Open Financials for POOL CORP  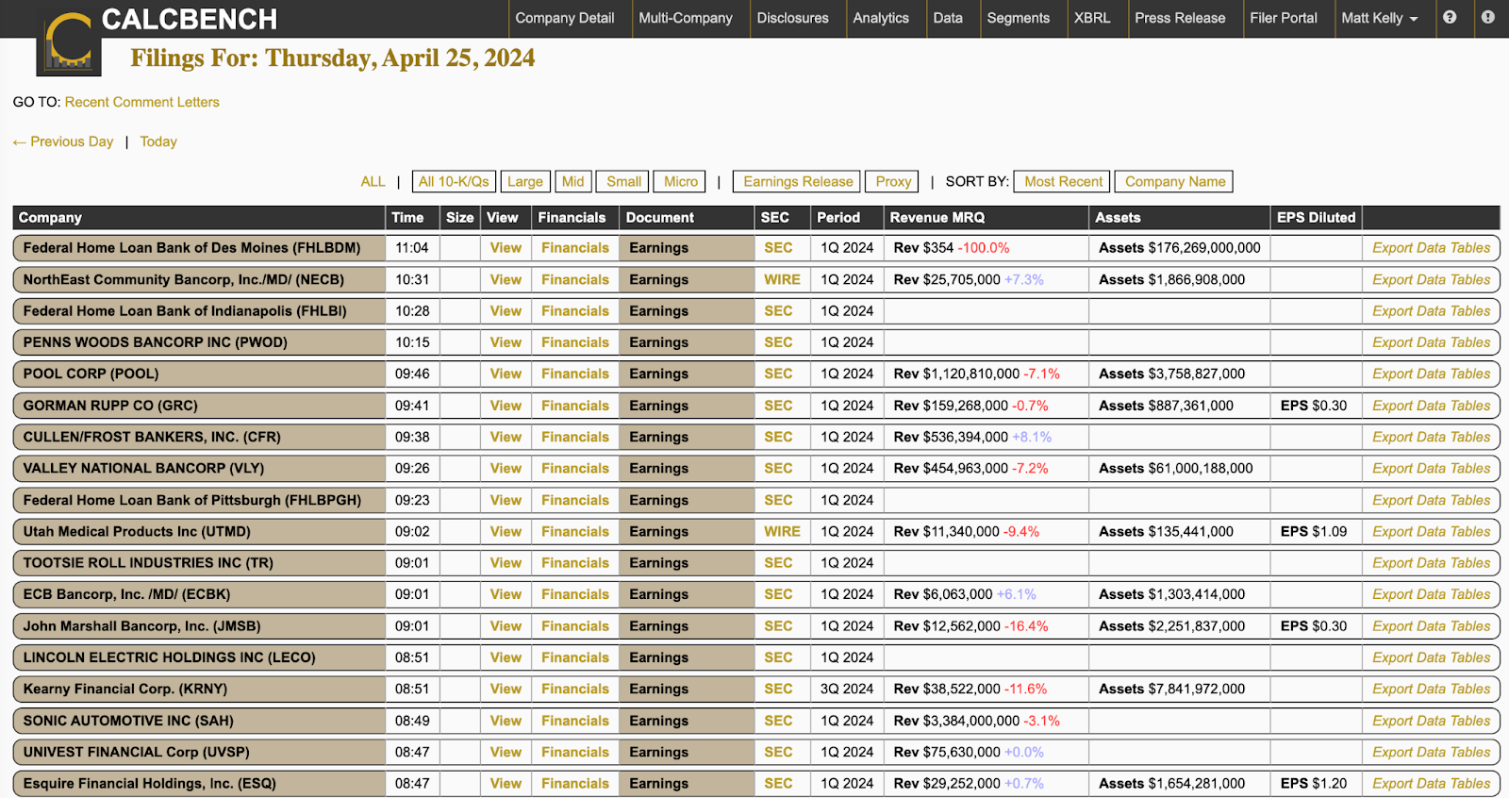pyautogui.click(x=575, y=374)
